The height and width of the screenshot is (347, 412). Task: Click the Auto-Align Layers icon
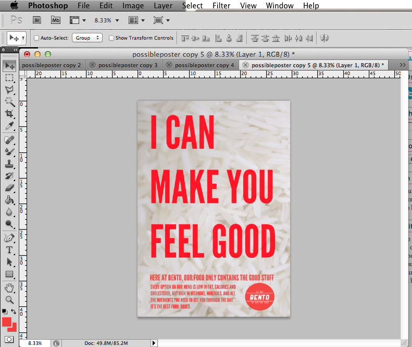pos(324,38)
